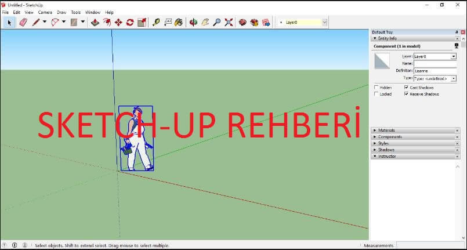Viewport: 467px width, 250px height.
Task: Activate the Arc drawing tool
Action: point(55,22)
